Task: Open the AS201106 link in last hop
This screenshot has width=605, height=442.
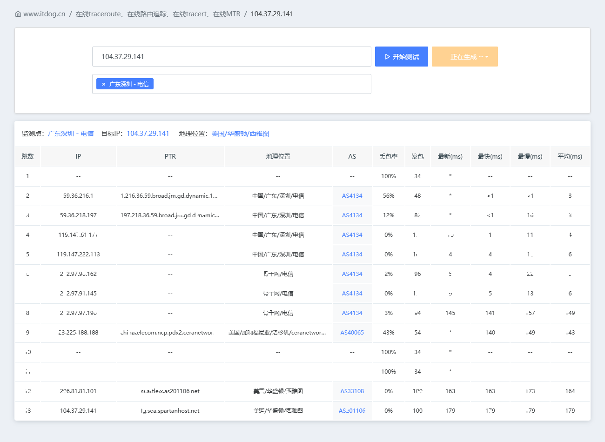Action: click(352, 411)
